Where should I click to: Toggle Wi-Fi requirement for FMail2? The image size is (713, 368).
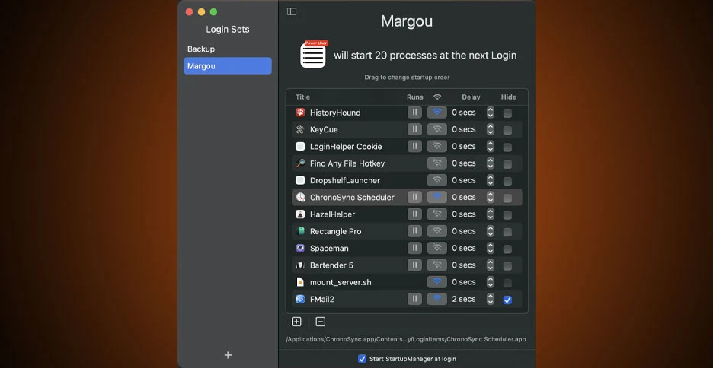(437, 299)
